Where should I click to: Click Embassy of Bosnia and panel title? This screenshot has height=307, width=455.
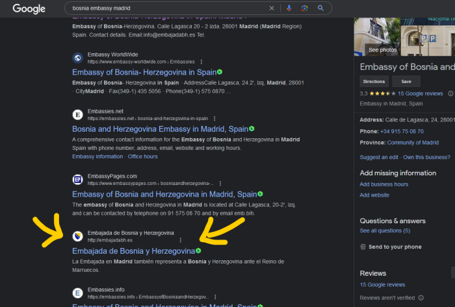(x=408, y=67)
